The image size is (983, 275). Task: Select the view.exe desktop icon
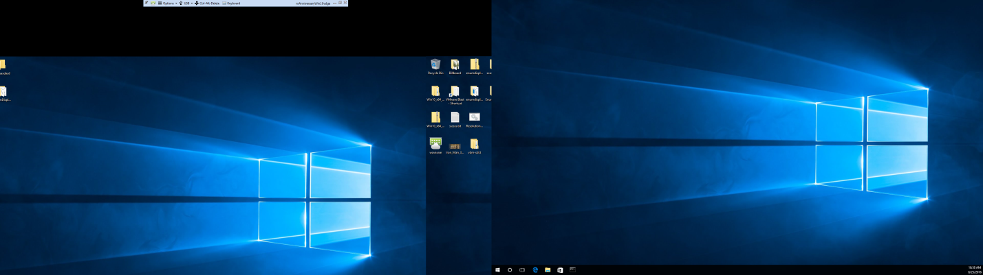[x=435, y=146]
